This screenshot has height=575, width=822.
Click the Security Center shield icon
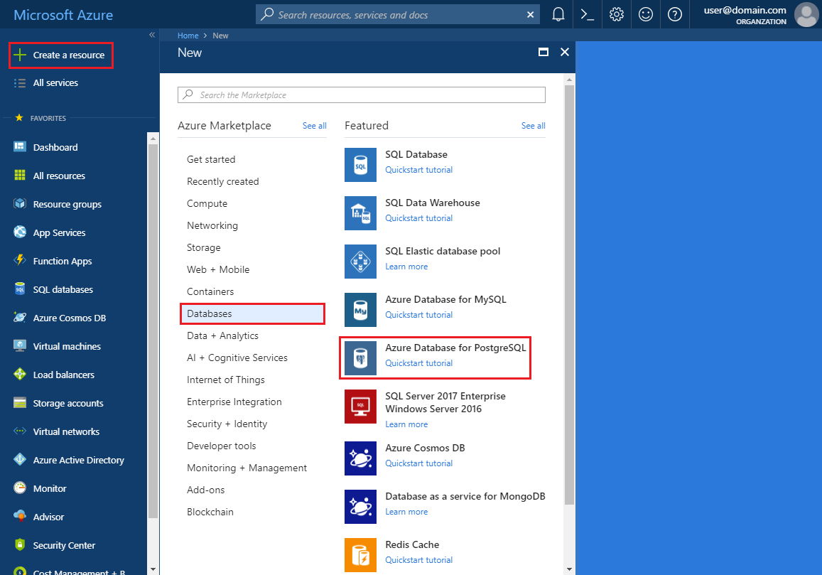pos(20,544)
